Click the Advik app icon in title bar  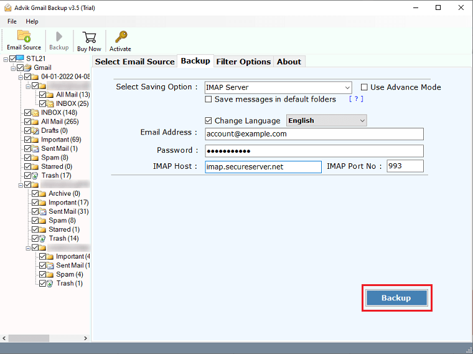tap(8, 8)
